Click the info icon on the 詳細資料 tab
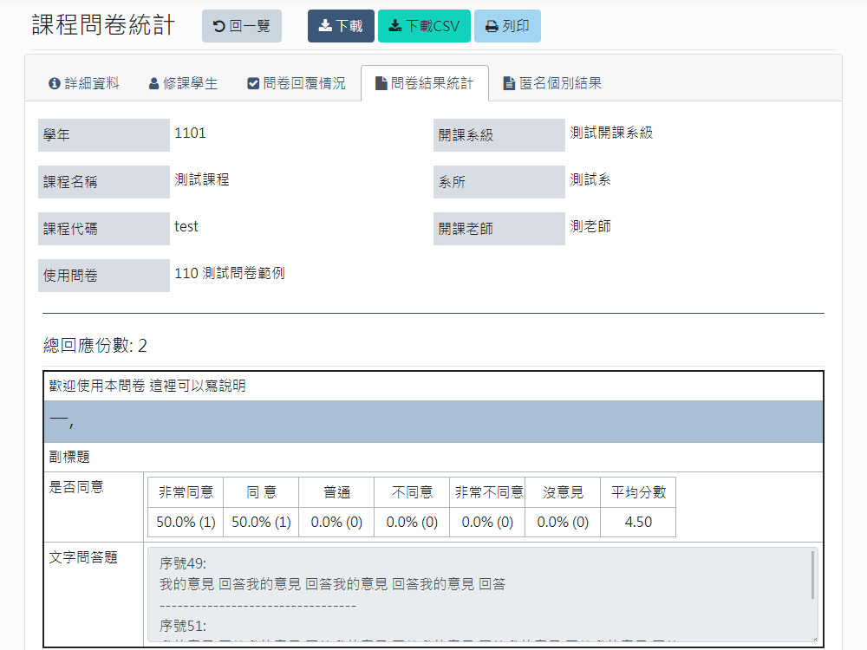 point(53,82)
